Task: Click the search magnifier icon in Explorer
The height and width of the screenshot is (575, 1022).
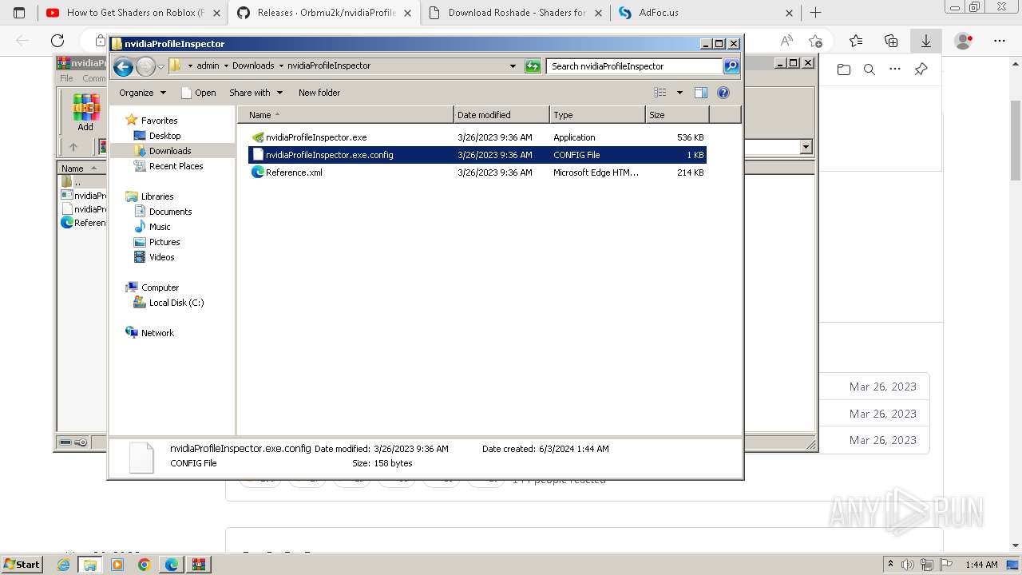Action: 731,66
